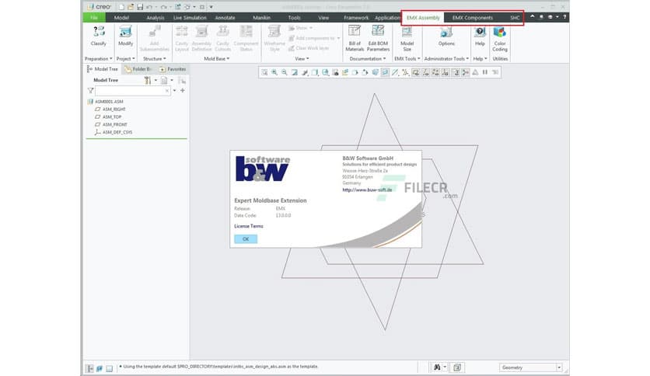Click the Zoom In icon in graphics toolbar
Screen dimensions: 650x376
[x=274, y=72]
